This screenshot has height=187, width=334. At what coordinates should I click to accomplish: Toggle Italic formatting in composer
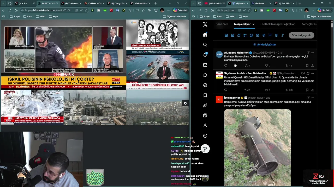(x=283, y=35)
